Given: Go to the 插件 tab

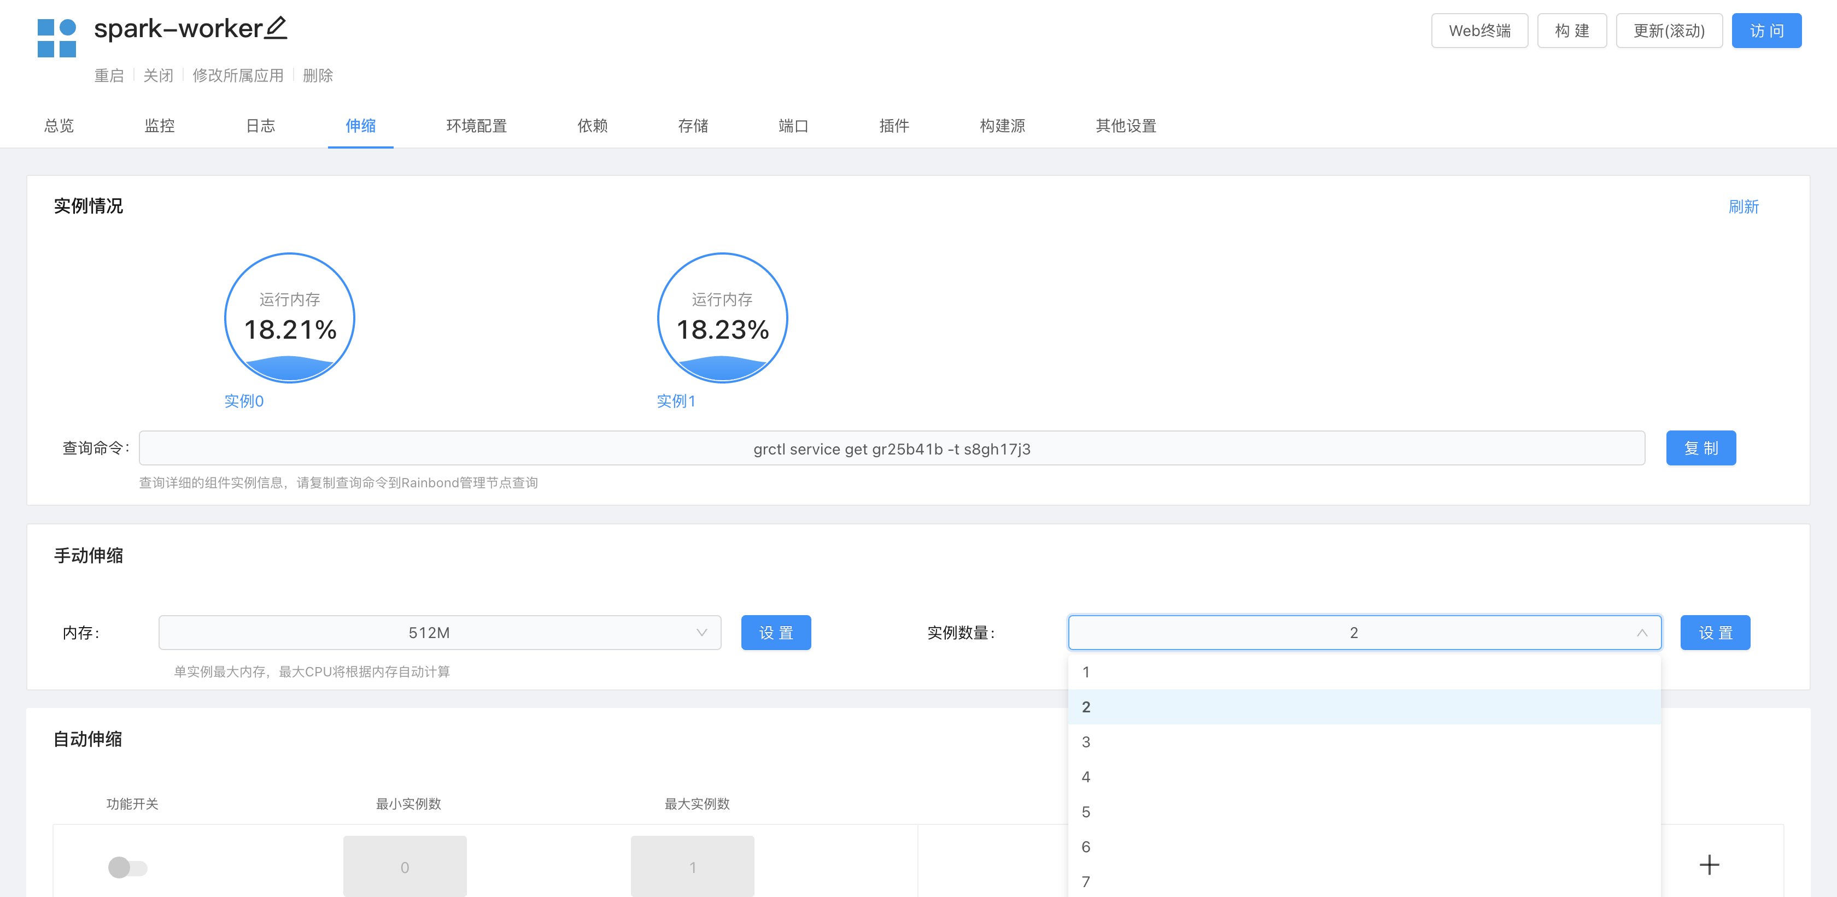Looking at the screenshot, I should (894, 126).
